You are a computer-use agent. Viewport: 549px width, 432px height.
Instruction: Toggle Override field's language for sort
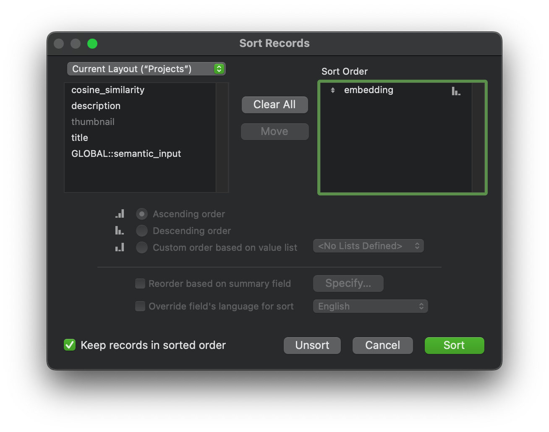pyautogui.click(x=140, y=306)
